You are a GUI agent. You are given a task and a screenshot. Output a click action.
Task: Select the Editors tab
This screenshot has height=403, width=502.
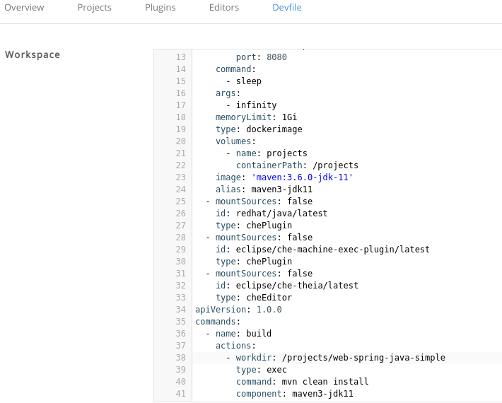coord(223,8)
